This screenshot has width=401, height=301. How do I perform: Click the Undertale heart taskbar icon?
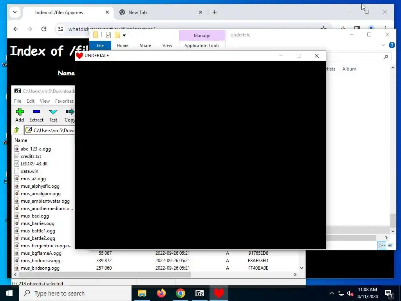(x=219, y=293)
